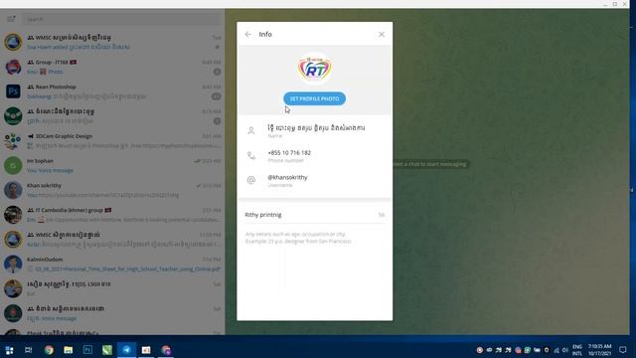This screenshot has width=636, height=358.
Task: Open Task View on the taskbar
Action: click(x=29, y=350)
